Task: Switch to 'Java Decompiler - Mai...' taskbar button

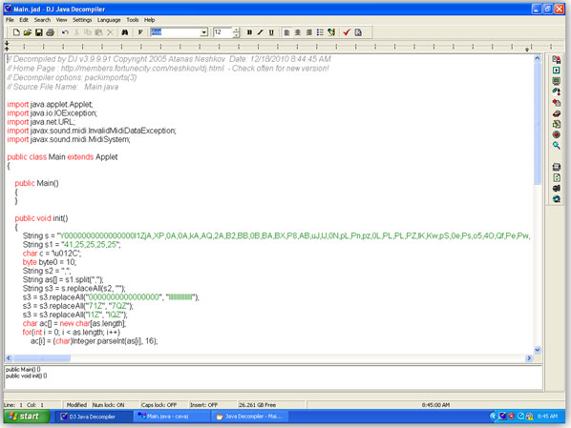Action: pyautogui.click(x=250, y=417)
